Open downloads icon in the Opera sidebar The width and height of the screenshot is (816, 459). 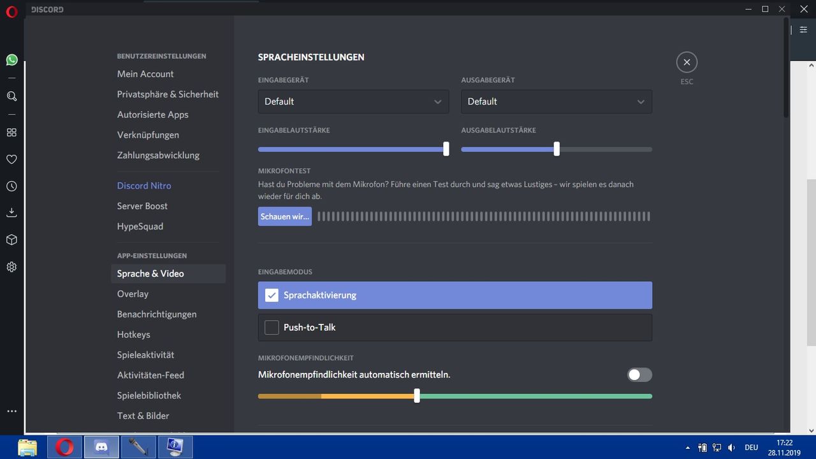coord(11,213)
